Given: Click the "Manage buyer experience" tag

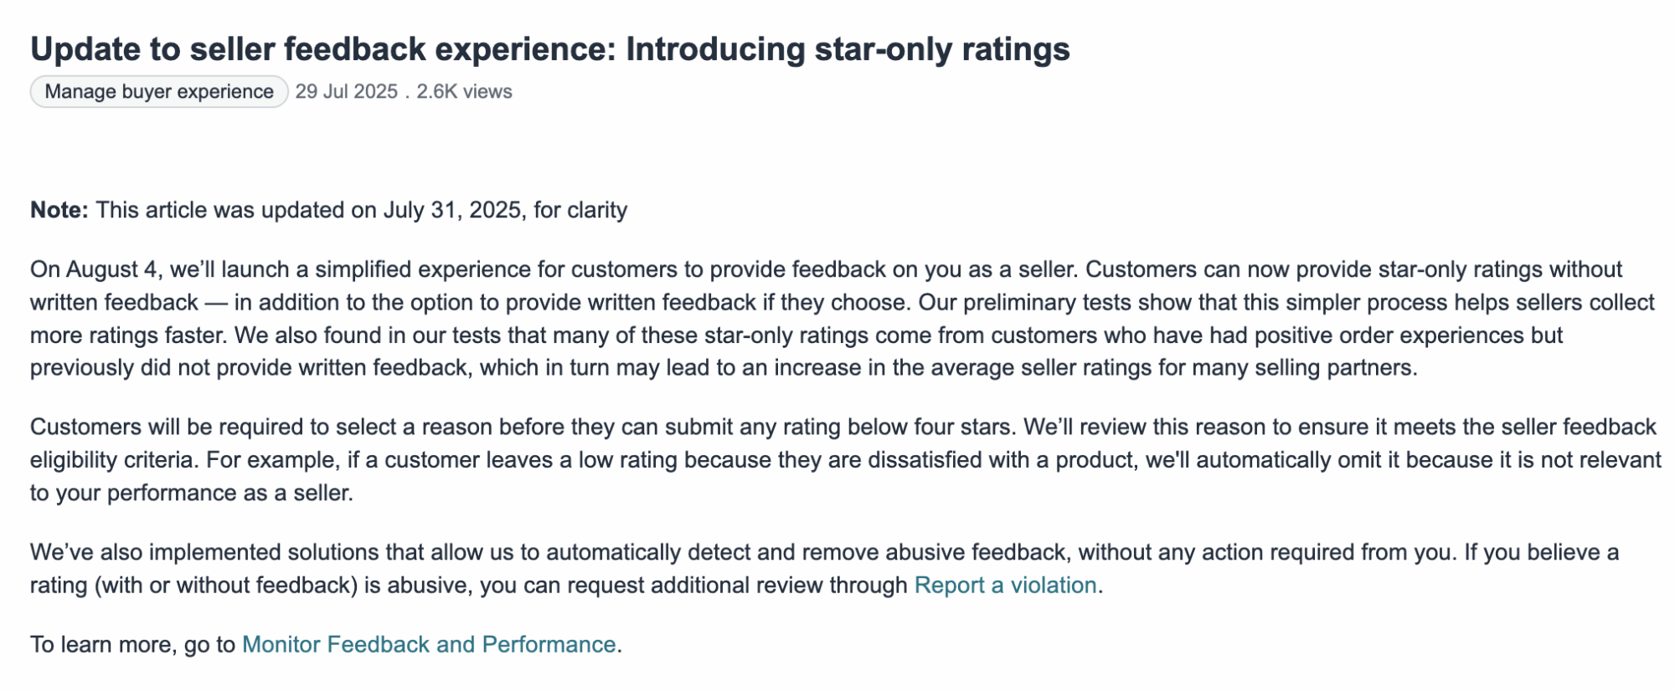Looking at the screenshot, I should click(159, 91).
